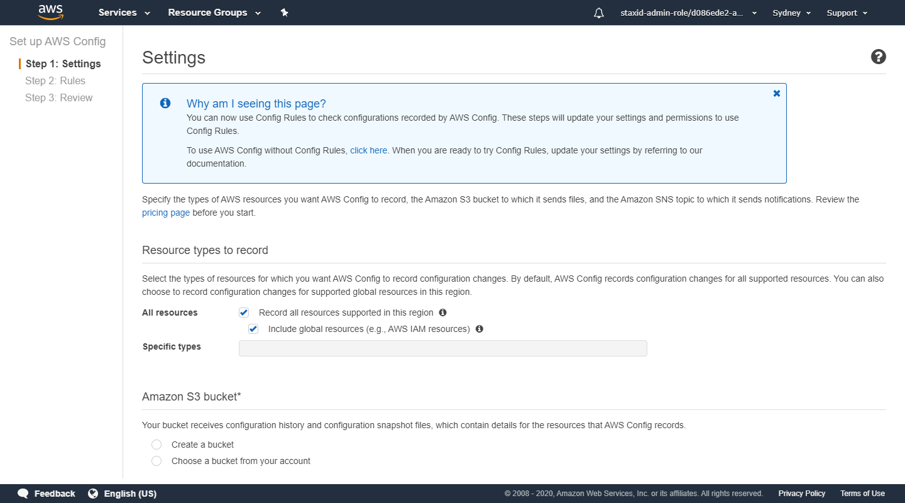905x503 pixels.
Task: Click the AWS logo home icon
Action: (x=50, y=13)
